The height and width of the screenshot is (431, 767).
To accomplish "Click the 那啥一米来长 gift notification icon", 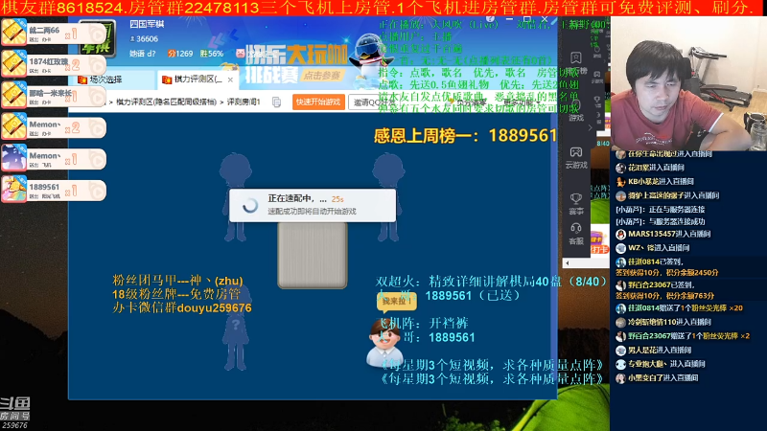I will [13, 96].
